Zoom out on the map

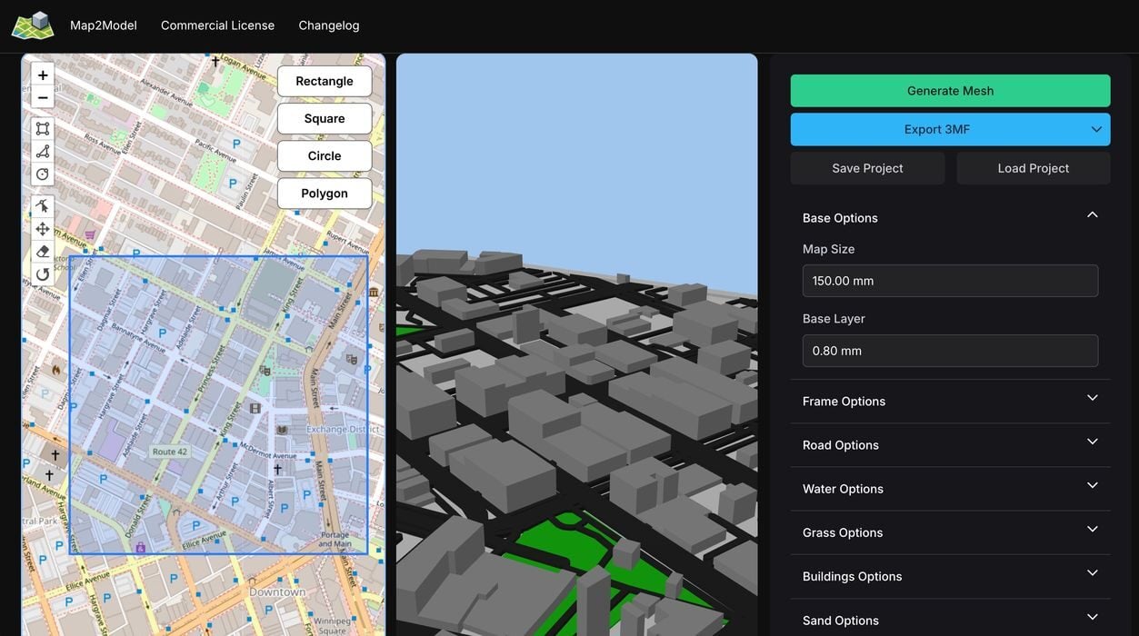click(43, 97)
